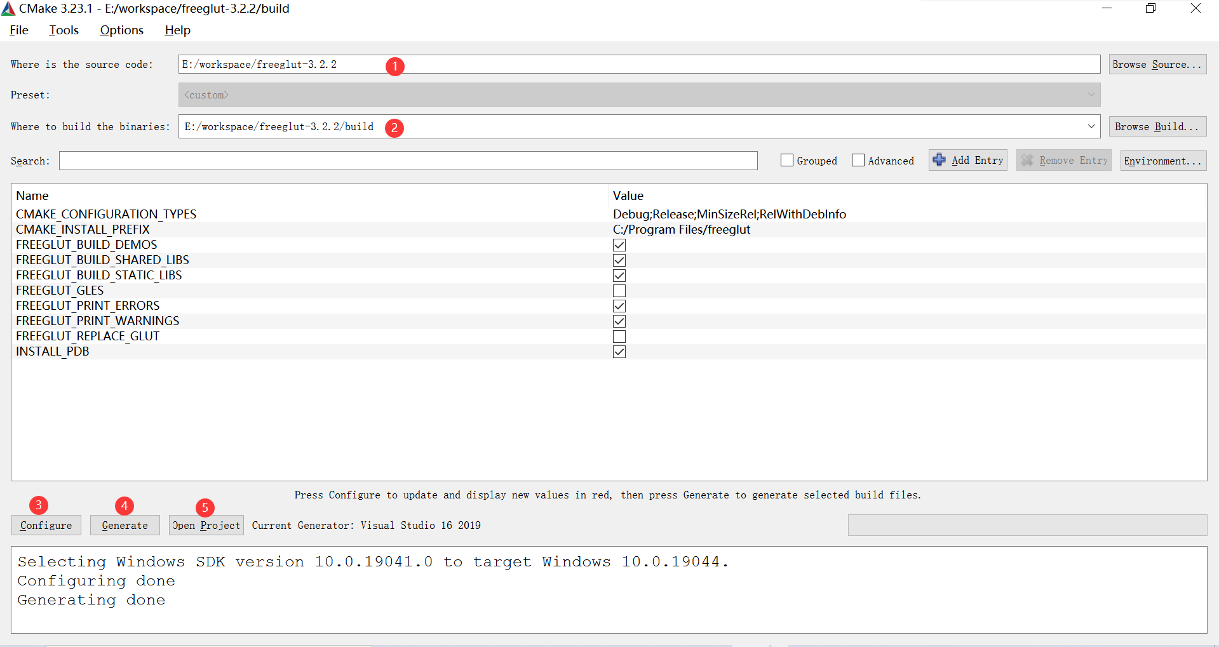
Task: Click the CMake logo icon in title bar
Action: 8,8
